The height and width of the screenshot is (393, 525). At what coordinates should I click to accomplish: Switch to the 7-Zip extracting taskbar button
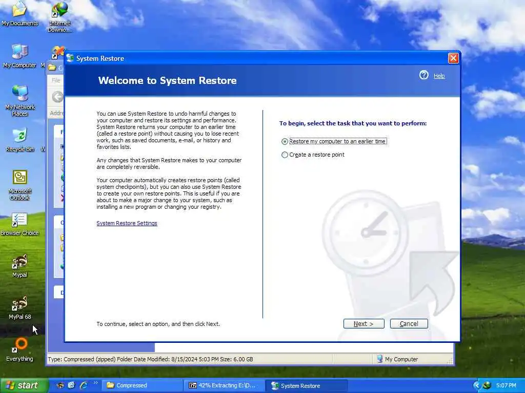pos(224,385)
